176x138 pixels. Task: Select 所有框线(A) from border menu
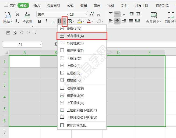[82, 36]
